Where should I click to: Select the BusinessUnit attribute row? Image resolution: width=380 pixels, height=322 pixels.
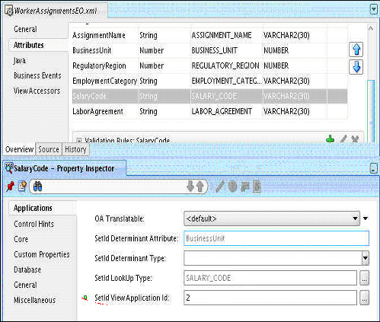click(x=209, y=50)
